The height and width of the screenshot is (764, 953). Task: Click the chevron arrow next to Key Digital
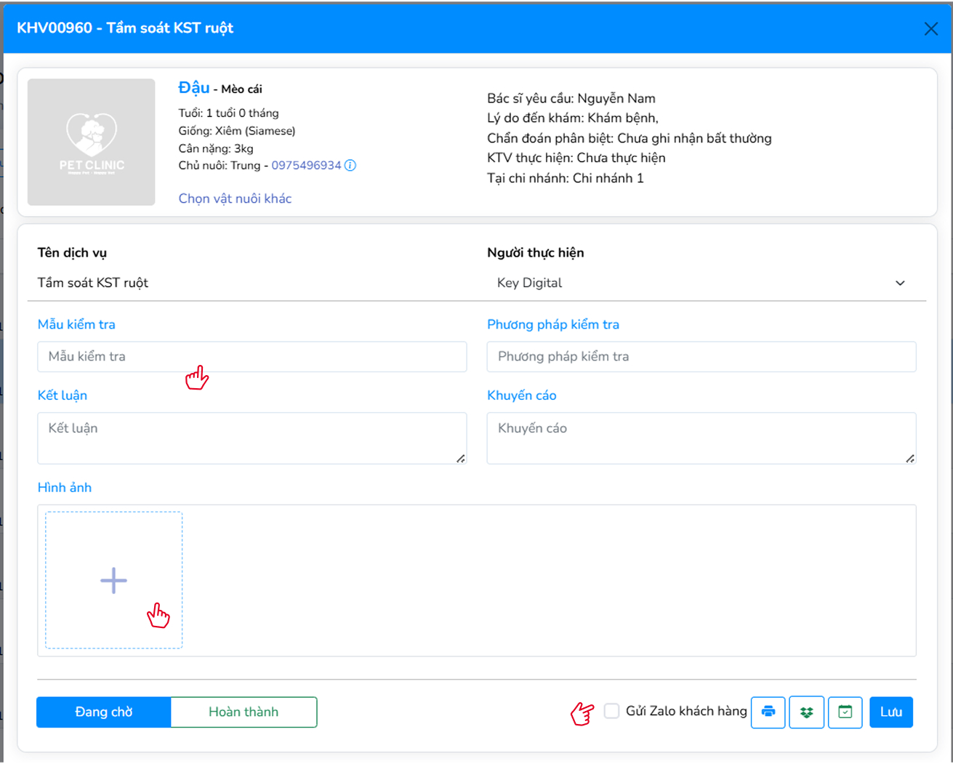pos(900,283)
